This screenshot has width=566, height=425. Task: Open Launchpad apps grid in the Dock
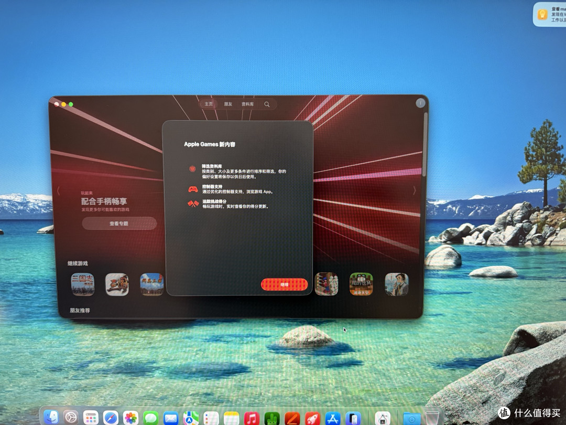tap(91, 418)
